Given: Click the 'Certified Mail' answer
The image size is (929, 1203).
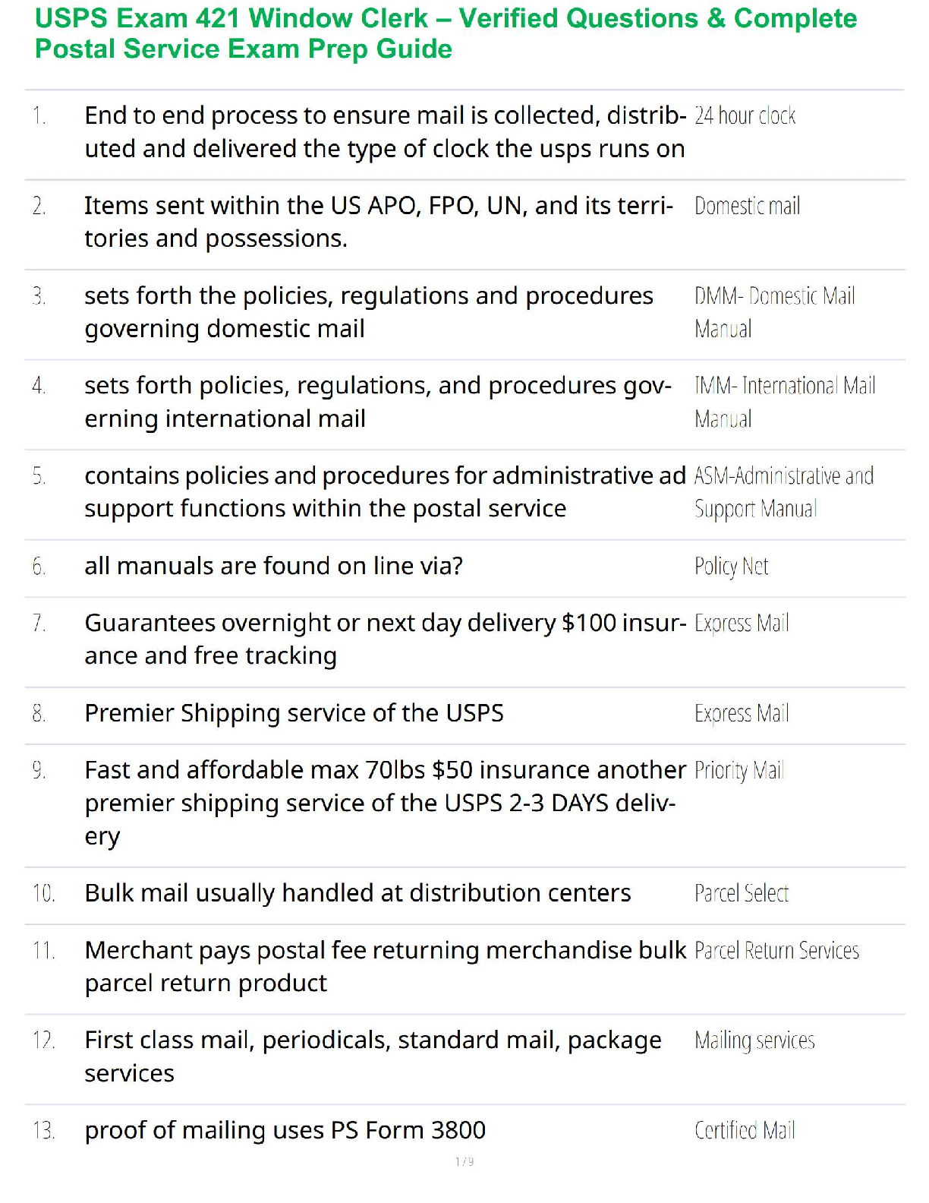Looking at the screenshot, I should [x=745, y=1131].
